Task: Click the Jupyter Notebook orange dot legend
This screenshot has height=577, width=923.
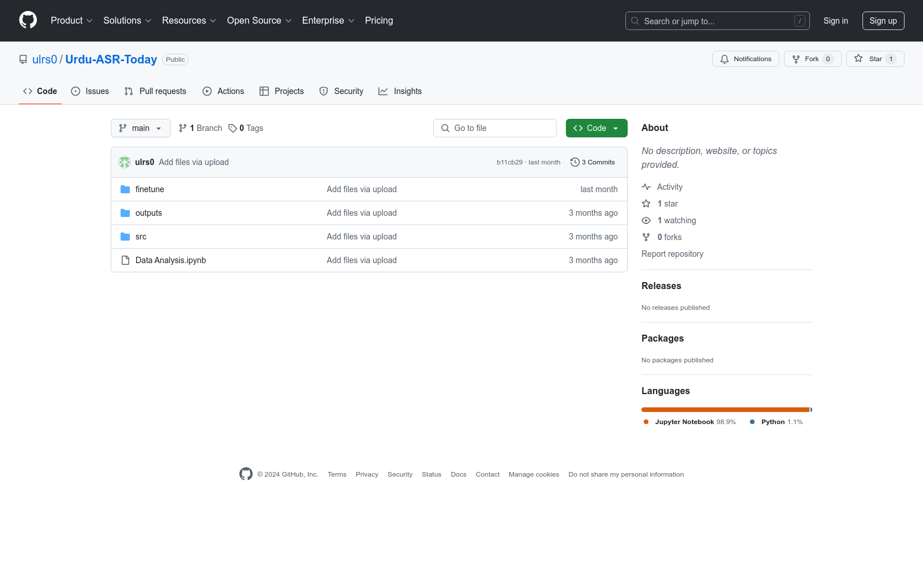Action: 646,422
